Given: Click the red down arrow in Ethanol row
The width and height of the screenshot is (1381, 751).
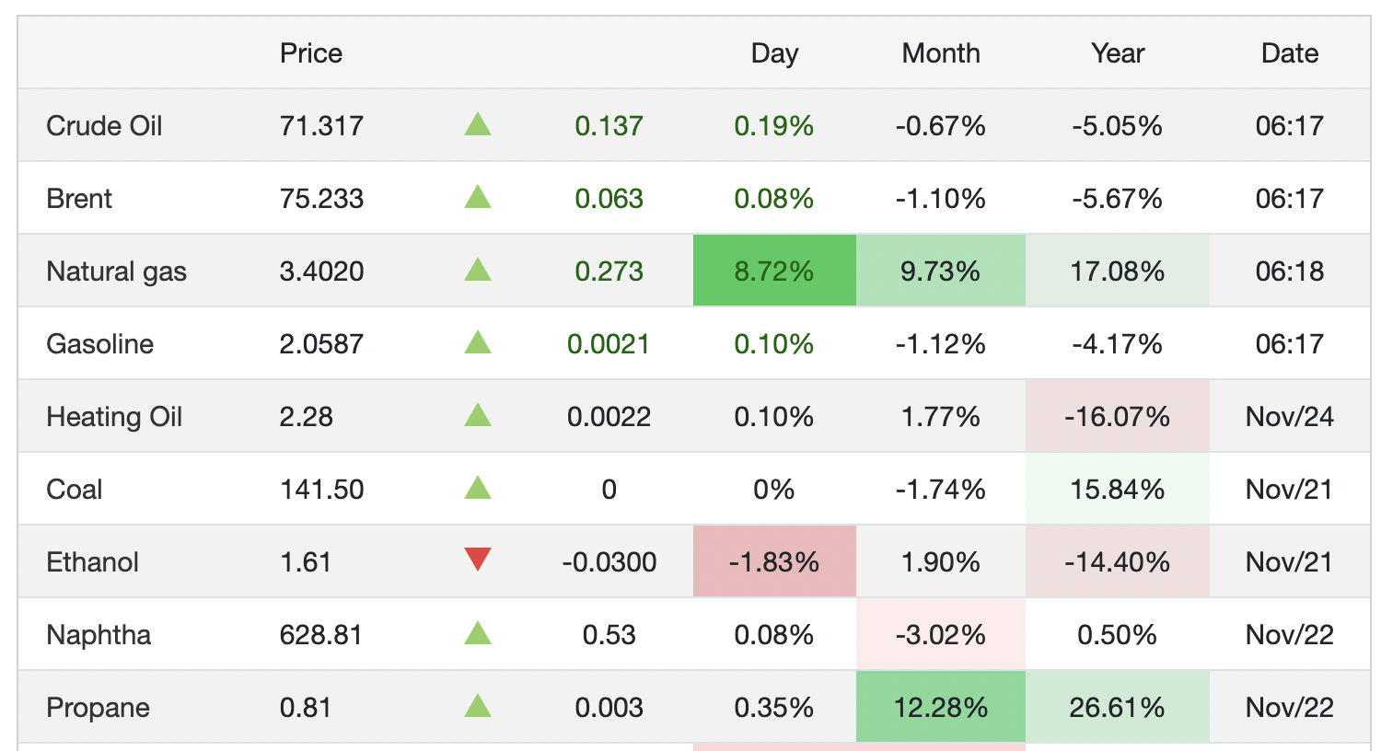Looking at the screenshot, I should pyautogui.click(x=478, y=560).
